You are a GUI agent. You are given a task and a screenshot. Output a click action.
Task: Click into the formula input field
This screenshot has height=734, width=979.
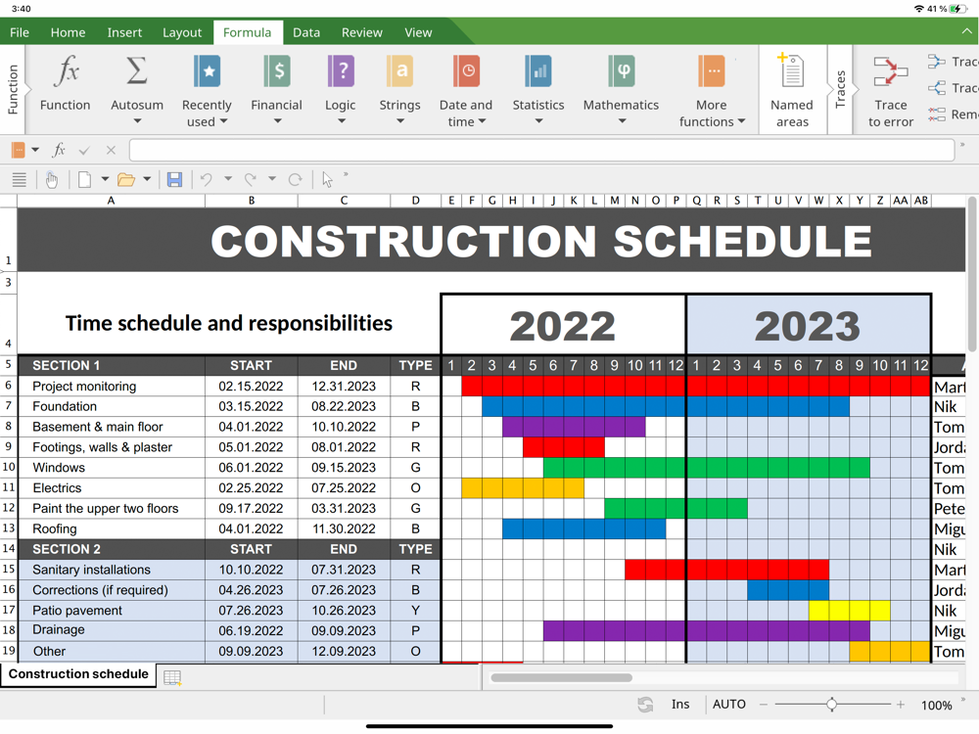(x=542, y=150)
